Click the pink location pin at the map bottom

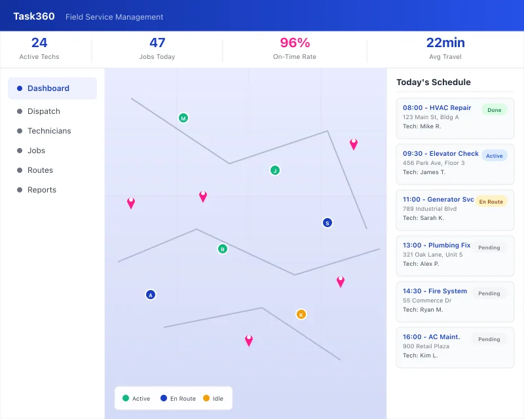click(x=249, y=340)
